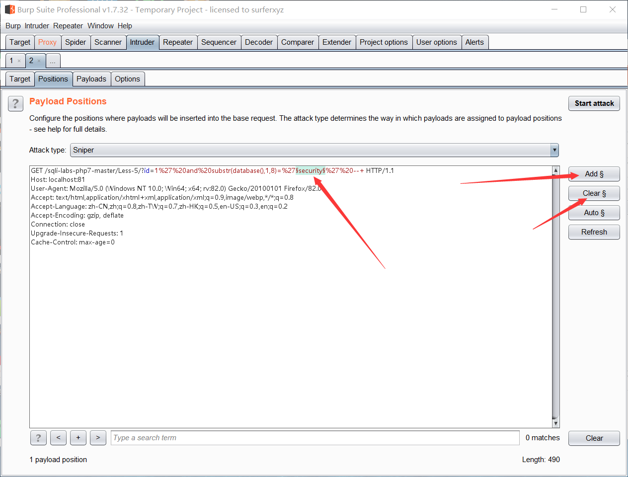Click the search help question-mark button
This screenshot has height=477, width=628.
[x=38, y=438]
